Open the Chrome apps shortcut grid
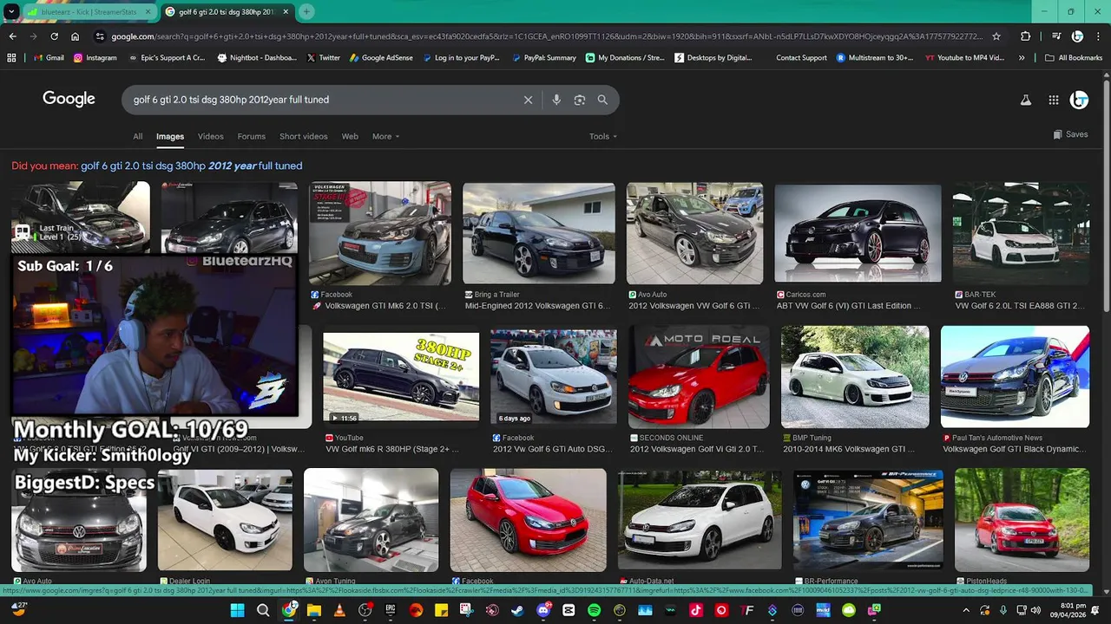The image size is (1111, 624). [11, 58]
